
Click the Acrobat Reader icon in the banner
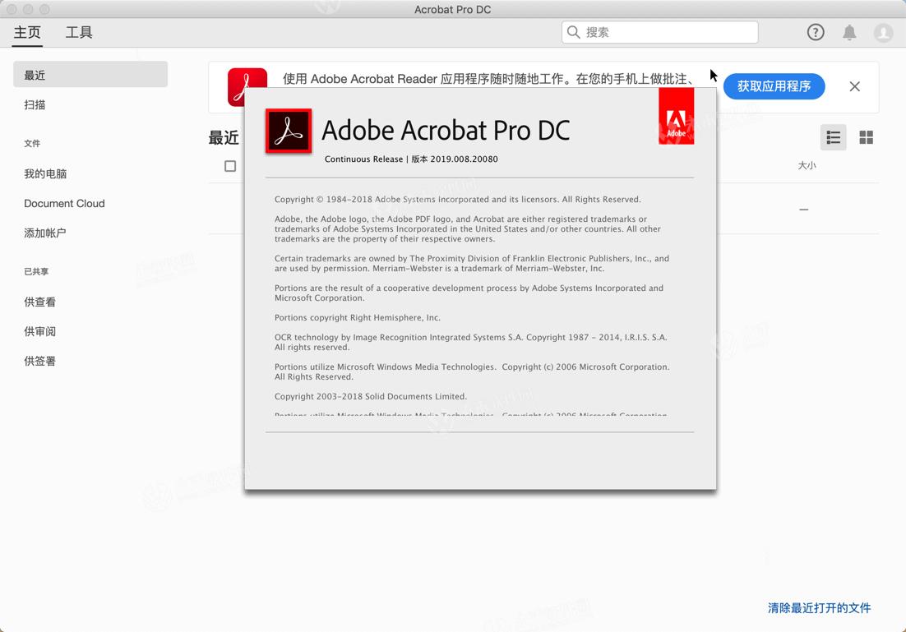[x=247, y=86]
